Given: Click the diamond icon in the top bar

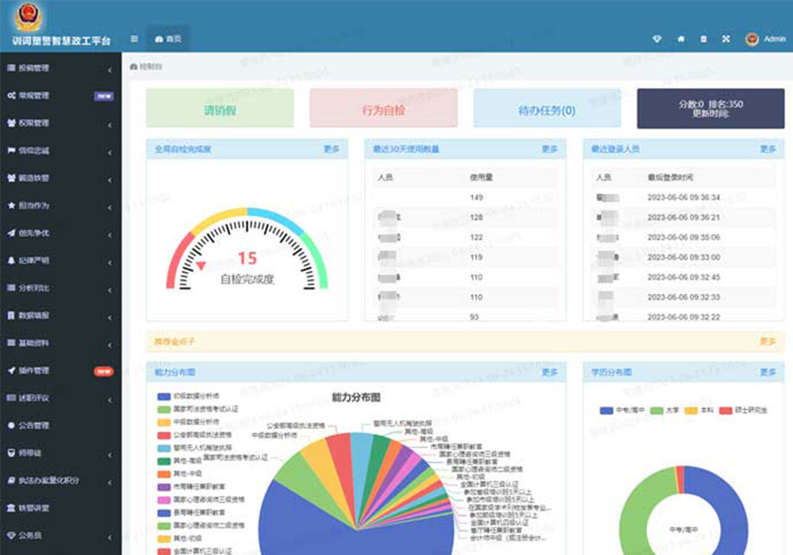Looking at the screenshot, I should (657, 39).
